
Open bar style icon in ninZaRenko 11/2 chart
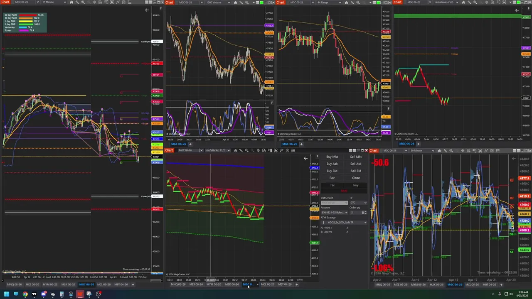pos(235,150)
